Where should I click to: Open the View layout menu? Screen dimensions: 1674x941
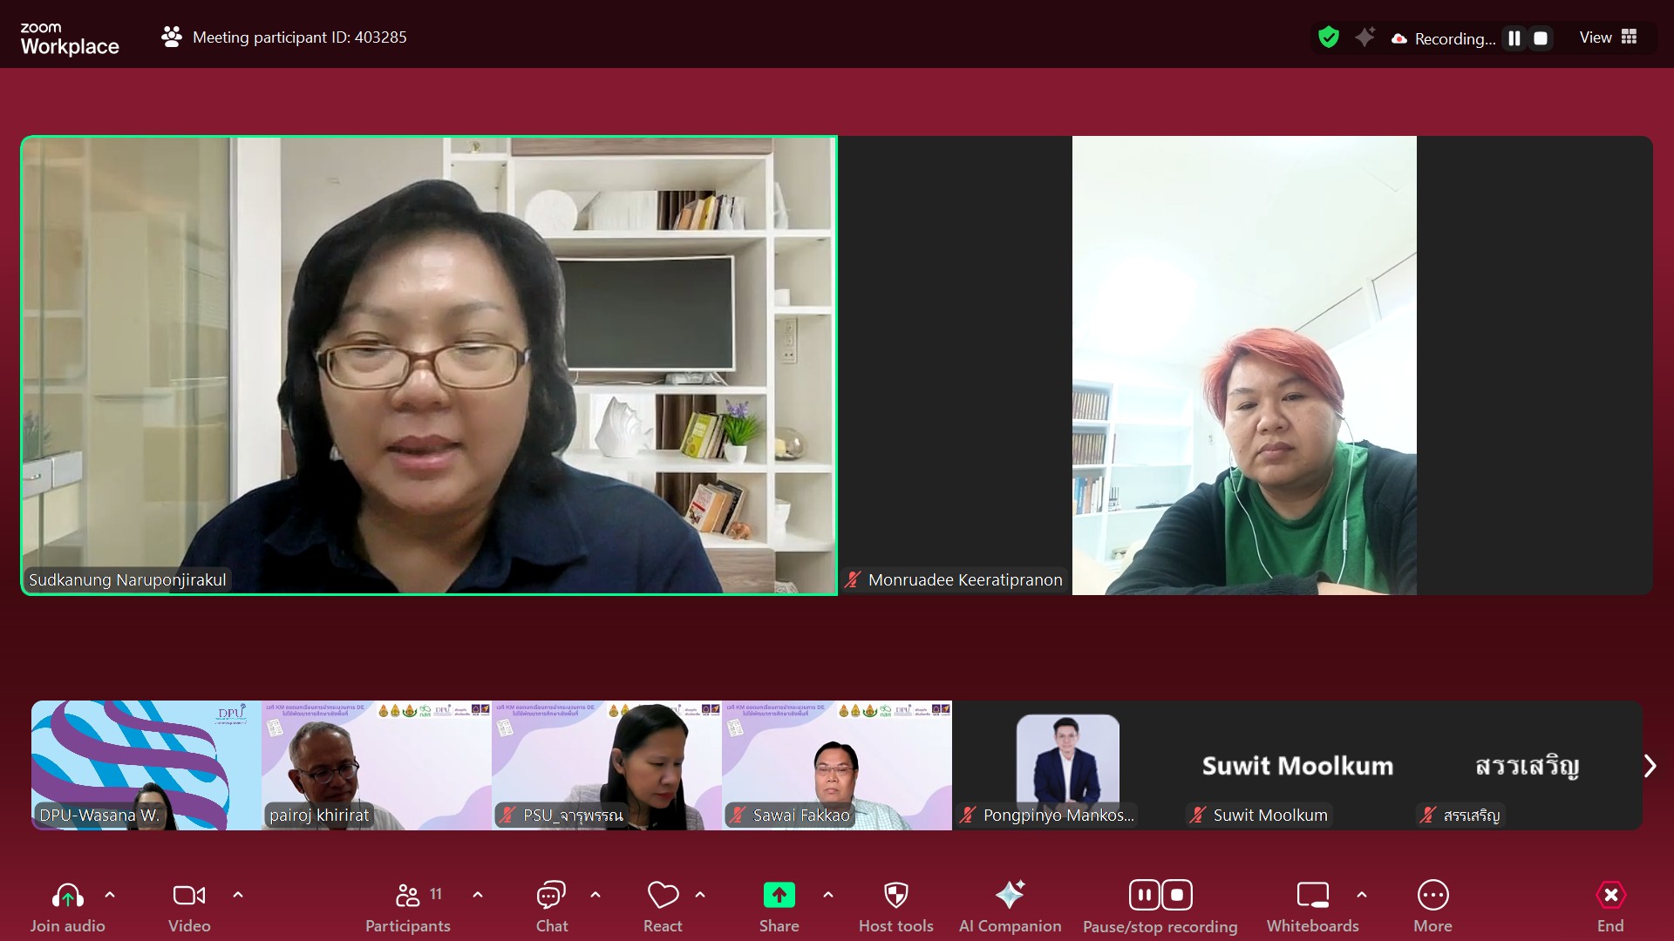click(x=1609, y=37)
